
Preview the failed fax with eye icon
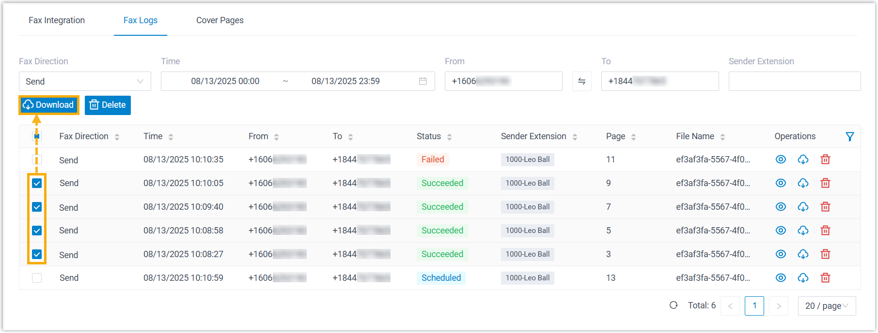point(781,159)
